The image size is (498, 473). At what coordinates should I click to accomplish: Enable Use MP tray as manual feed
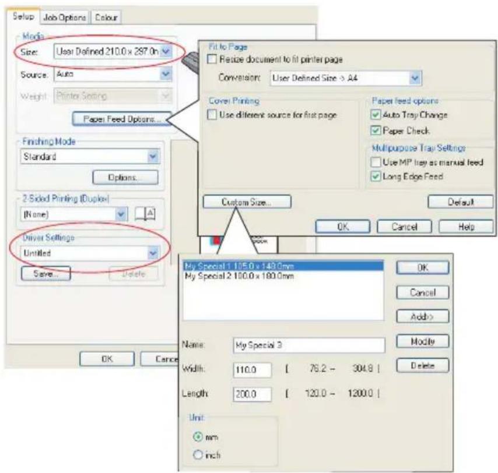(376, 162)
